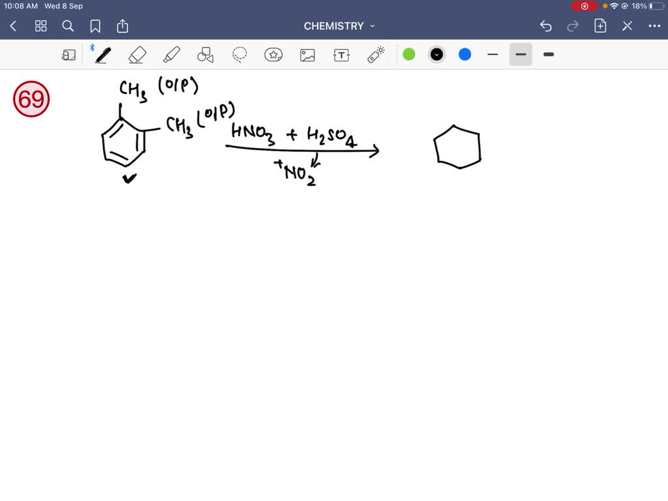This screenshot has height=501, width=668.
Task: Enable the thin stroke width
Action: point(493,55)
